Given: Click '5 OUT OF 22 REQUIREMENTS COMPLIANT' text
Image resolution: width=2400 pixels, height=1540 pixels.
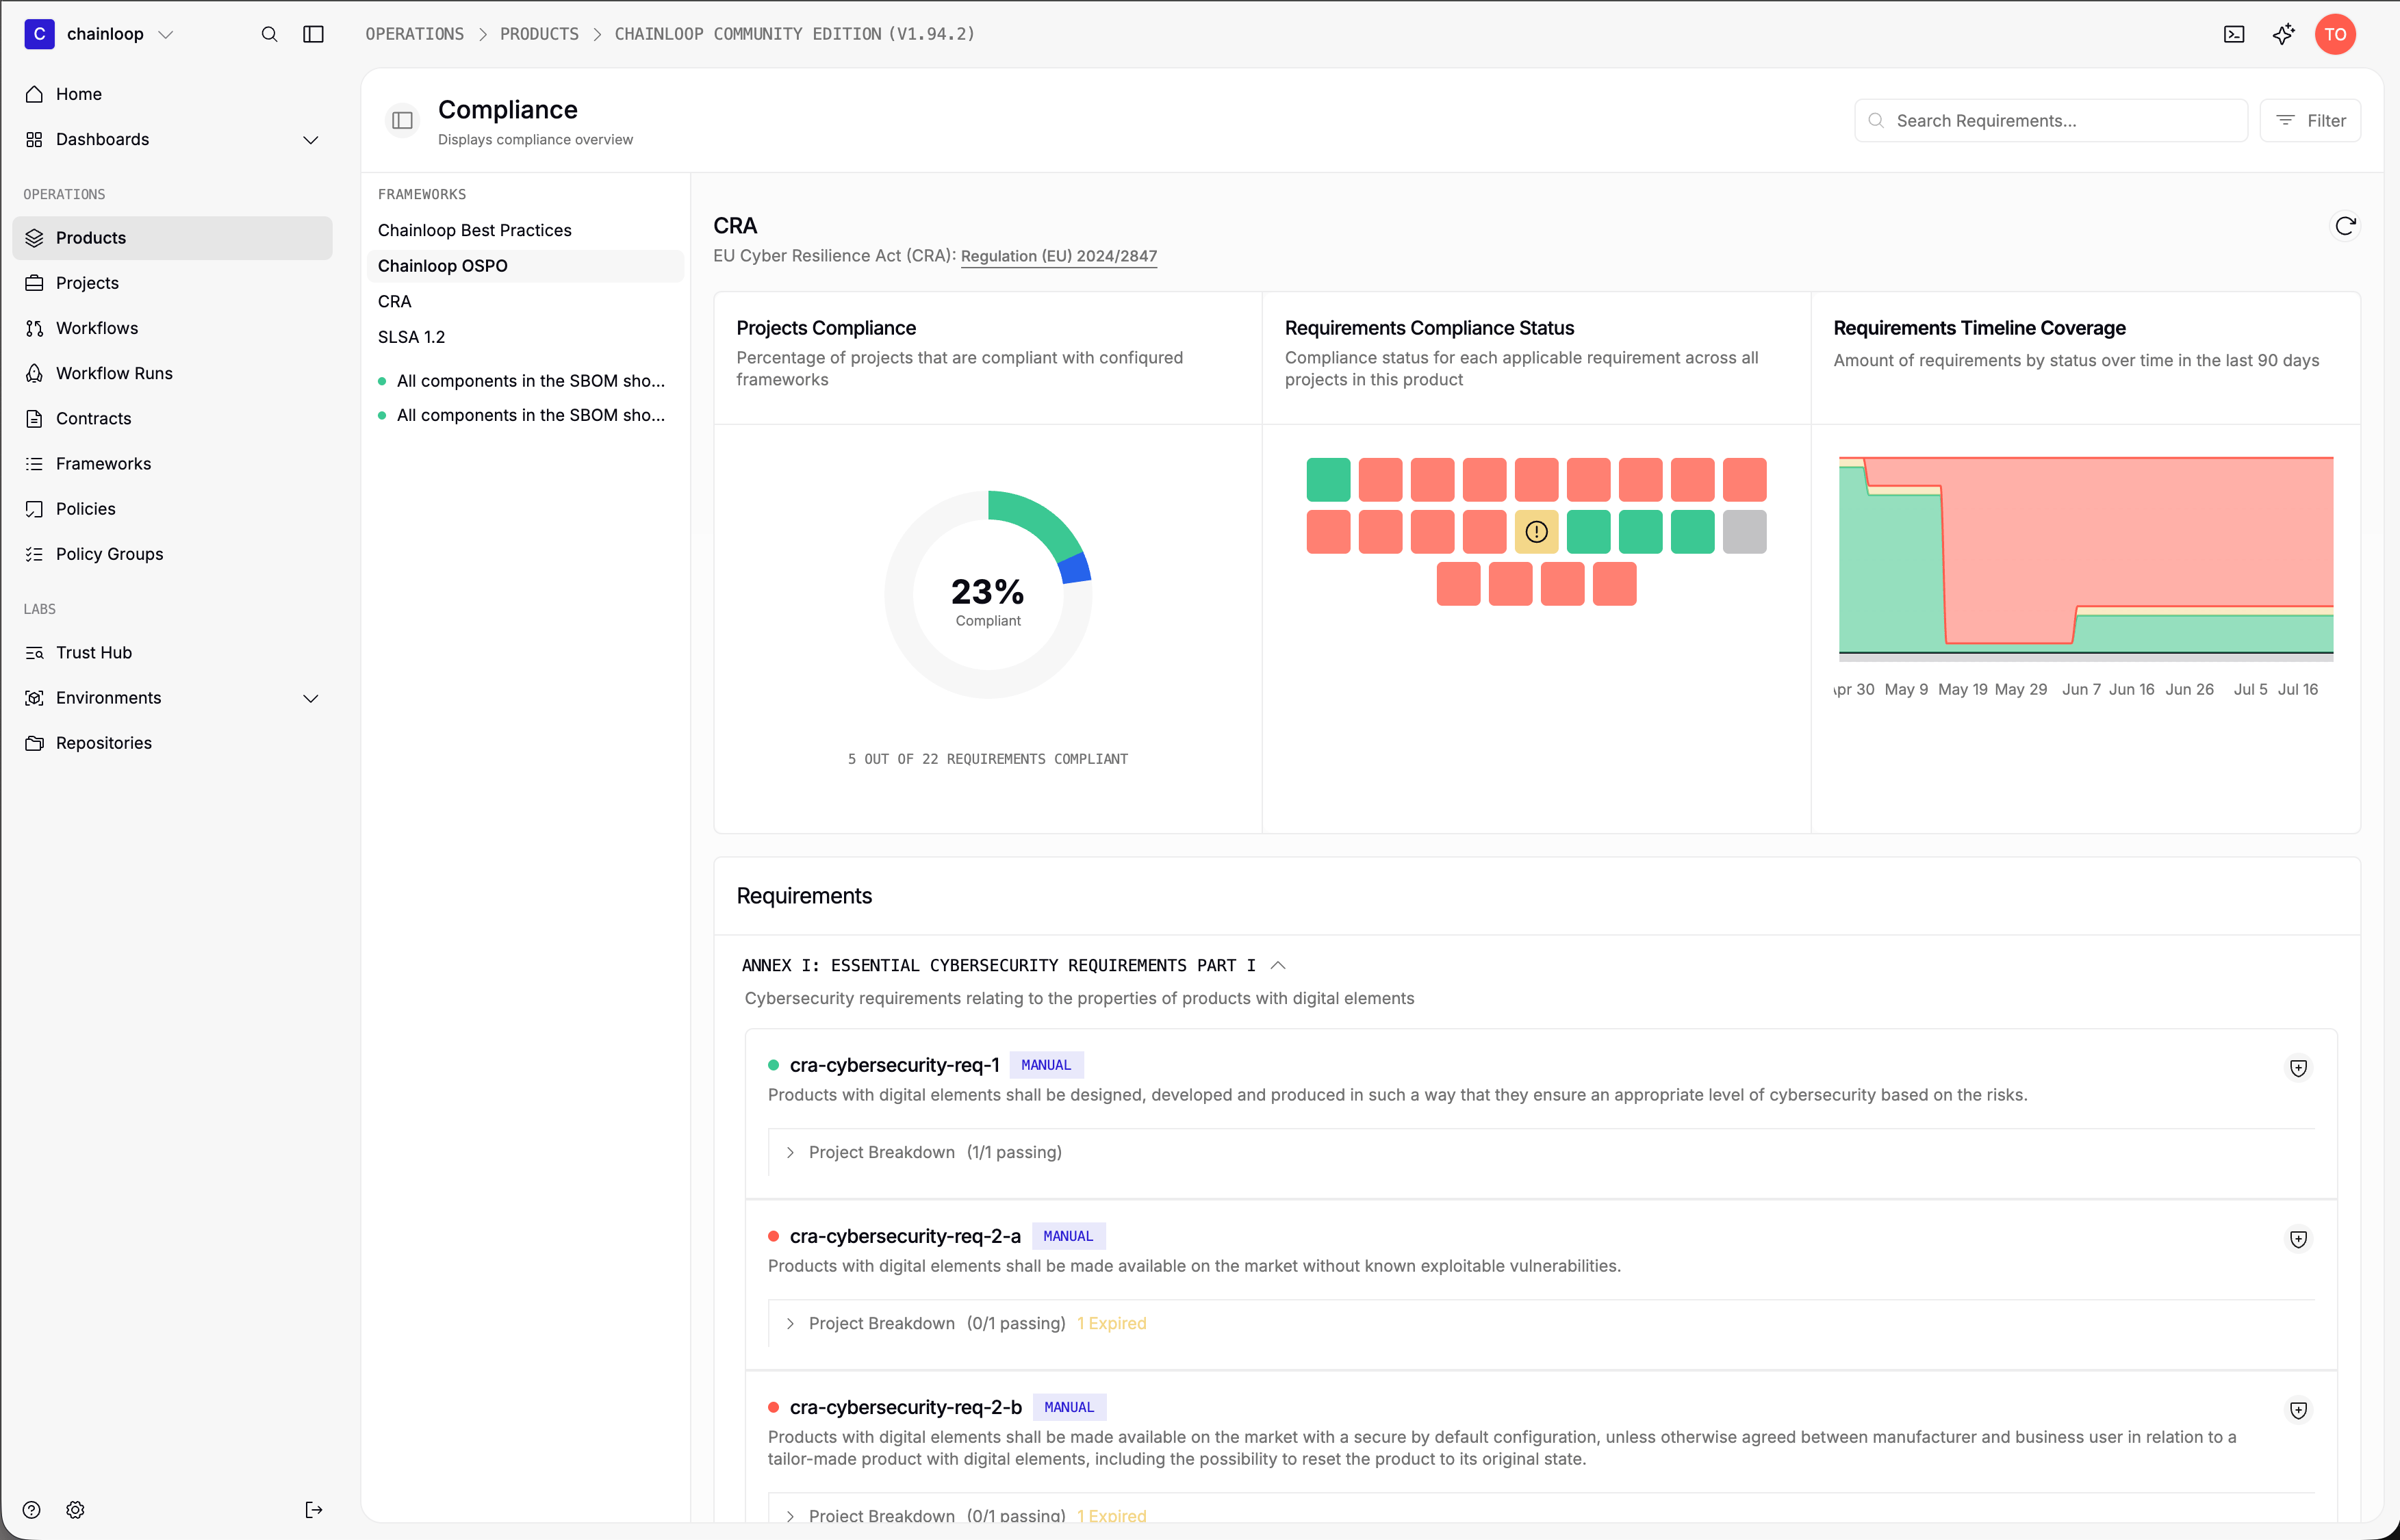Looking at the screenshot, I should tap(988, 759).
